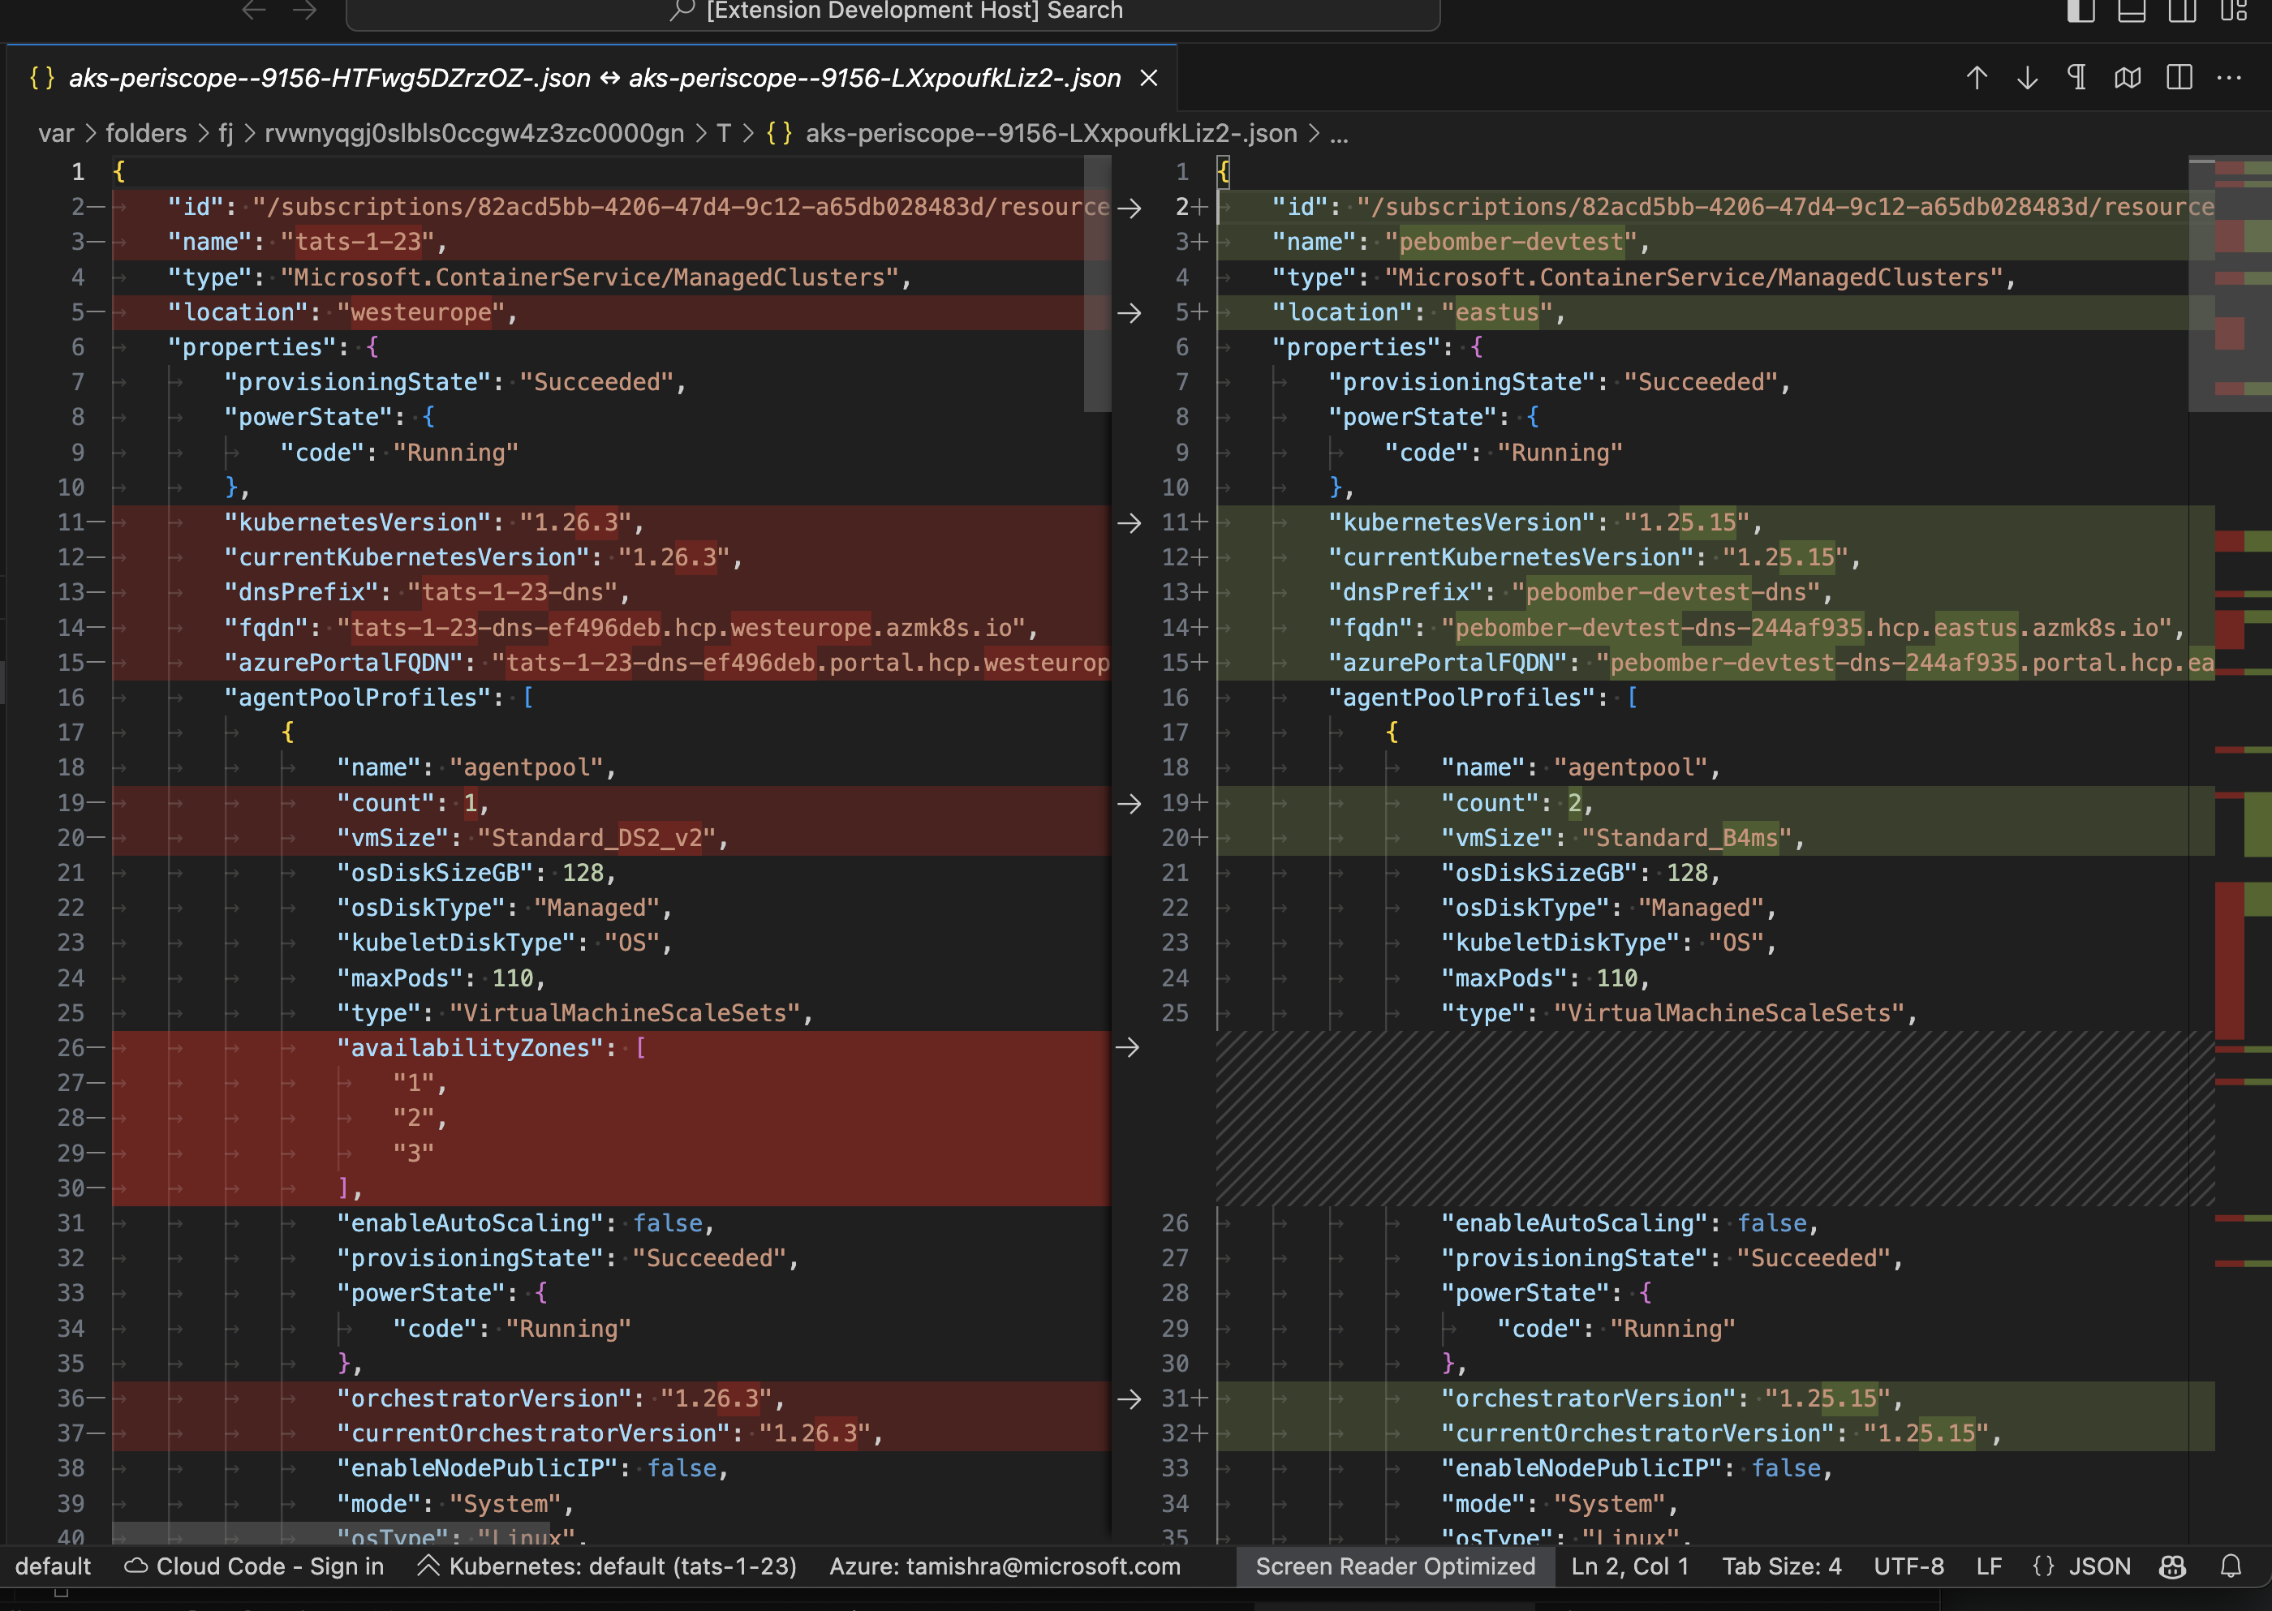2272x1611 pixels.
Task: Revert change arrow beside the "id" line
Action: coord(1129,208)
